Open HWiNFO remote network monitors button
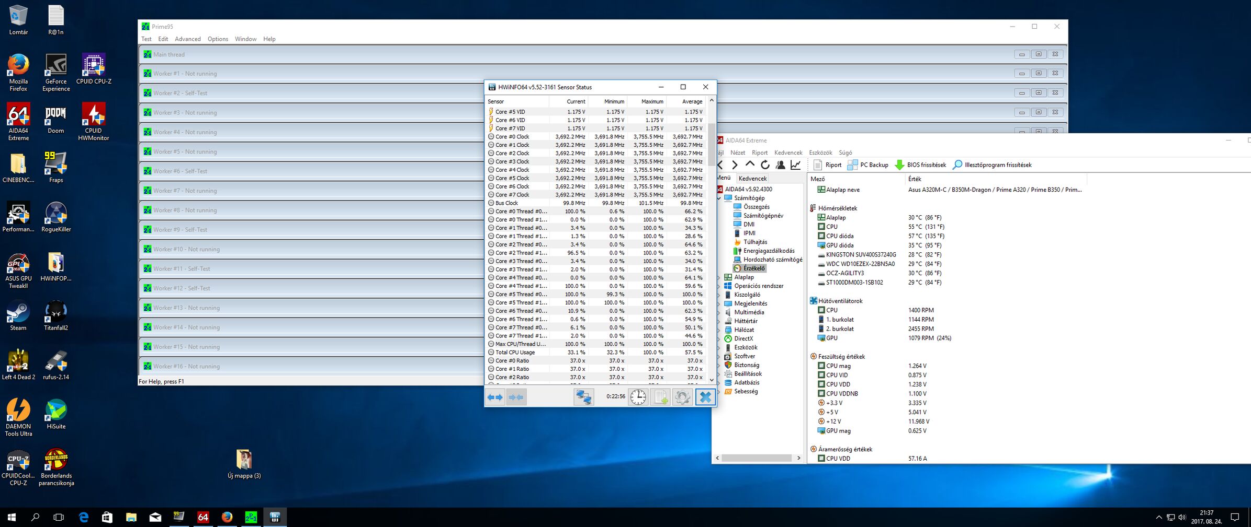 click(583, 397)
